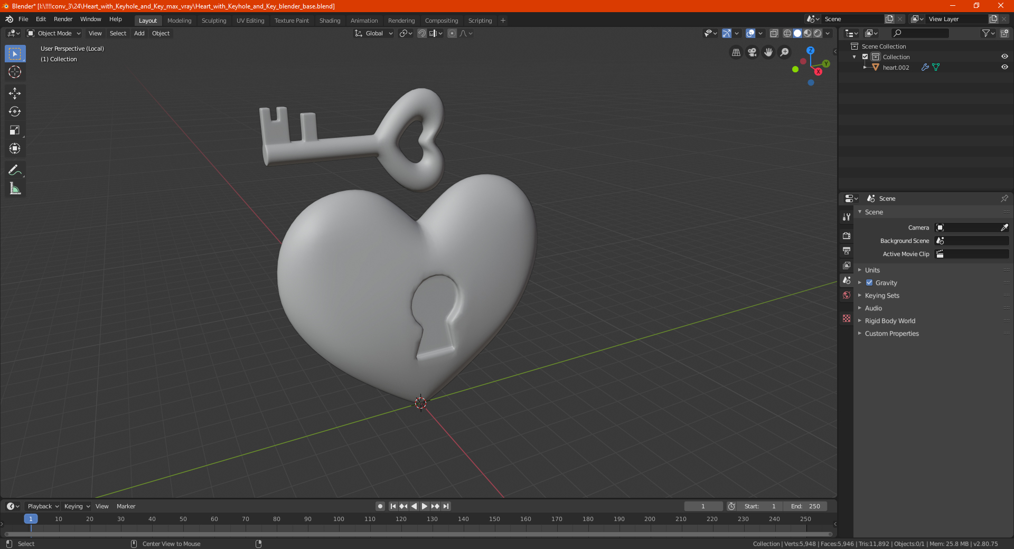Click the pan view hand icon
The height and width of the screenshot is (549, 1014).
click(x=768, y=52)
